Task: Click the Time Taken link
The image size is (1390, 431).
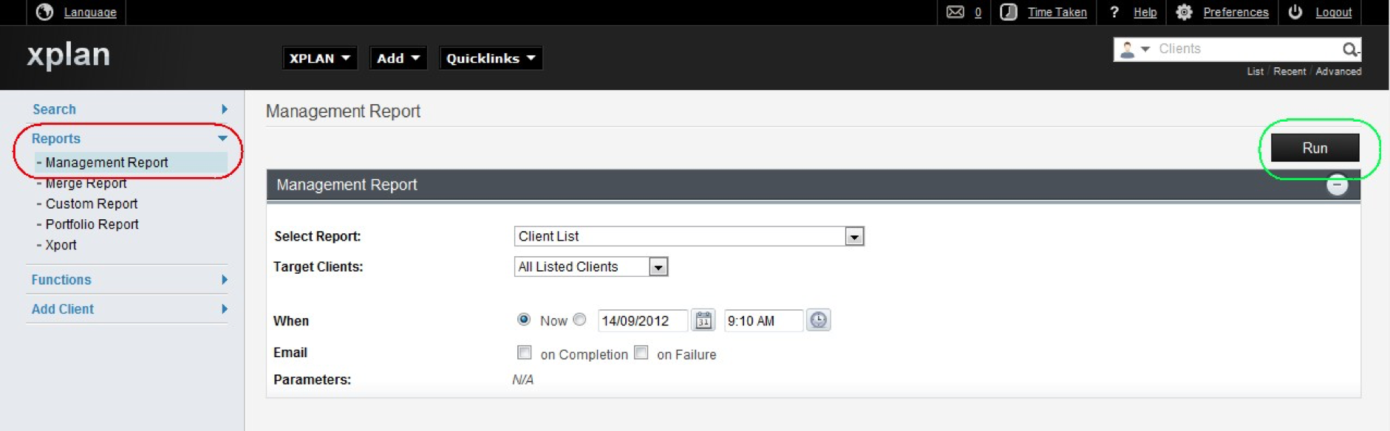Action: [x=1057, y=13]
